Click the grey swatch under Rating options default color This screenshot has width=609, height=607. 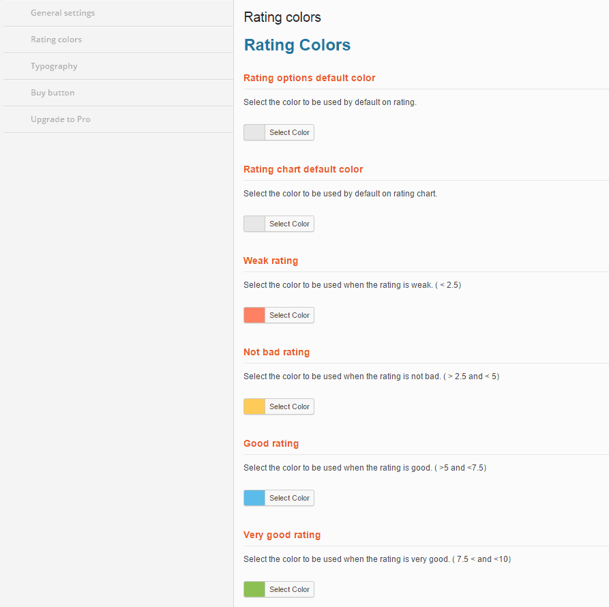click(254, 132)
